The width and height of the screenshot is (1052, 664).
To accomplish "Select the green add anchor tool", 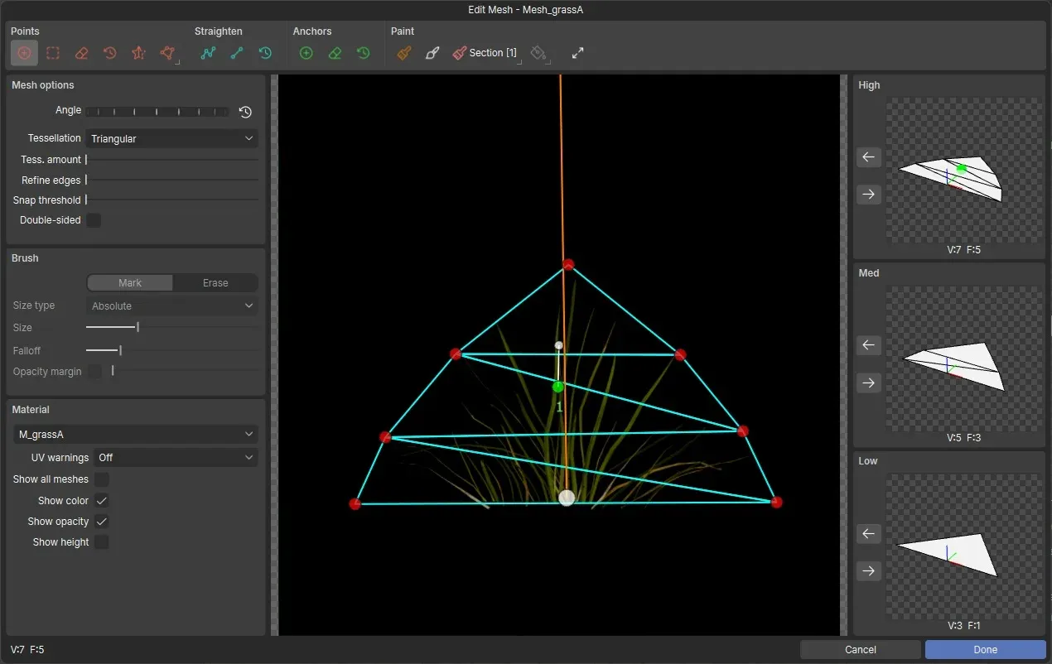I will (306, 53).
